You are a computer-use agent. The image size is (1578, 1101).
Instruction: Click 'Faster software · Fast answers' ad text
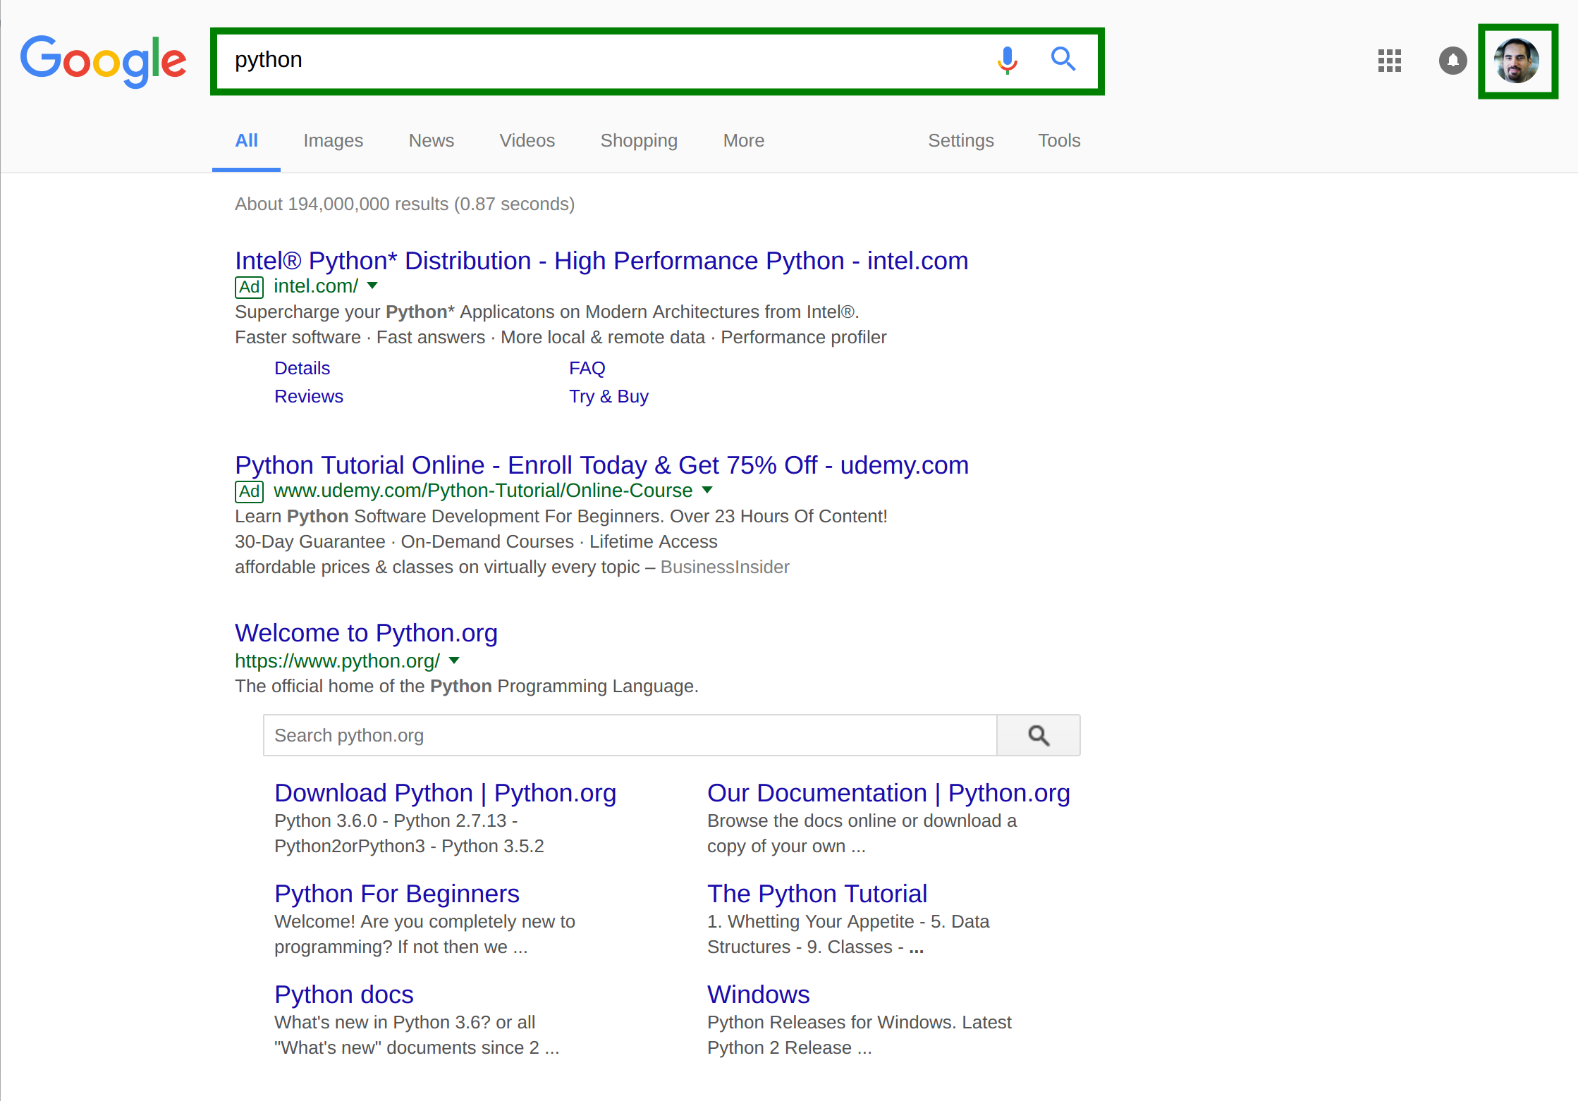[x=561, y=337]
